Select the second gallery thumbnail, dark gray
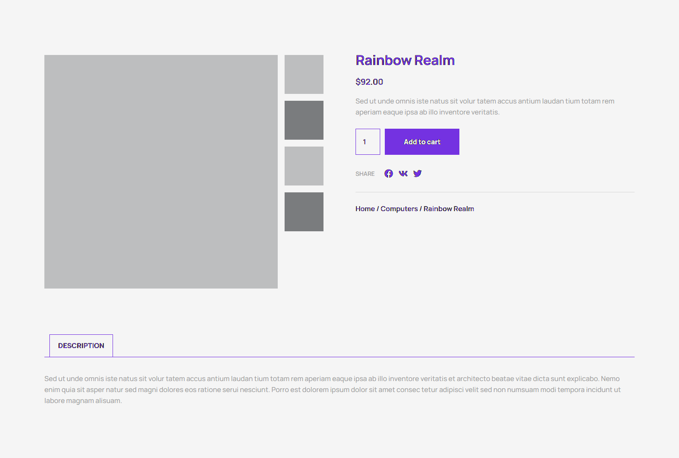This screenshot has width=679, height=458. (x=304, y=120)
